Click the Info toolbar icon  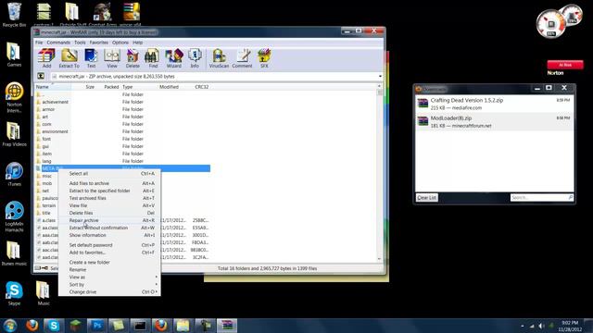[x=195, y=58]
